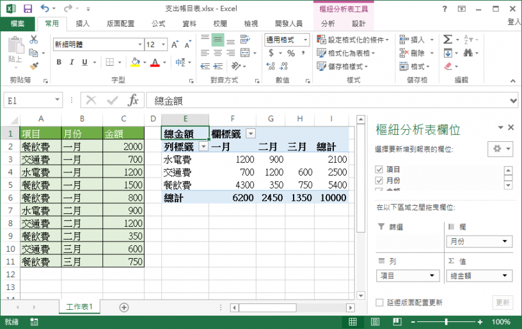This screenshot has width=522, height=329.
Task: Click the insert function fx icon
Action: (x=133, y=100)
